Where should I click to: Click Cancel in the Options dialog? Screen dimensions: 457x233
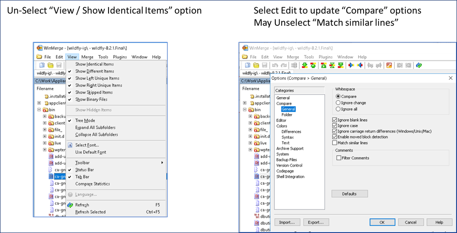[411, 222]
